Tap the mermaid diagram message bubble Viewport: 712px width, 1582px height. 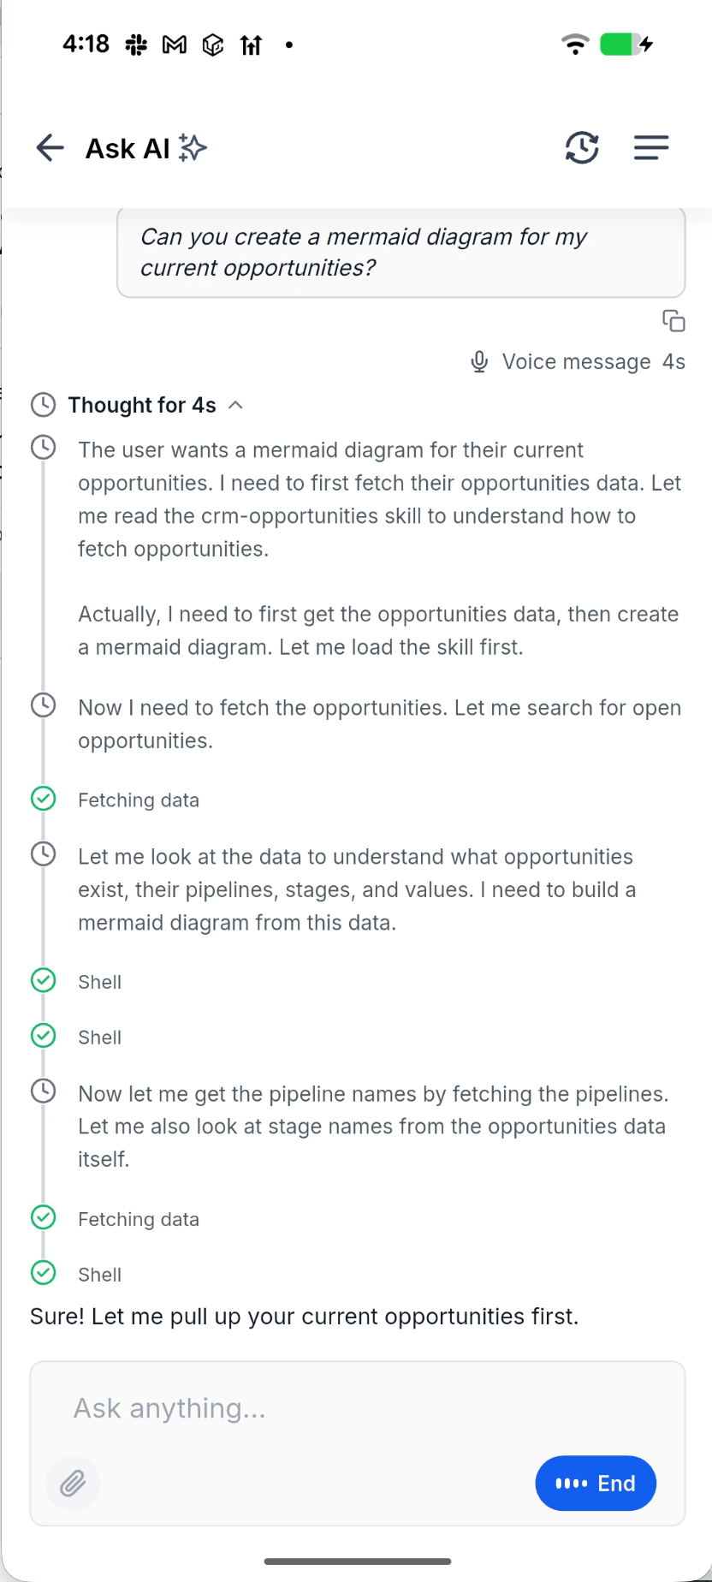coord(401,253)
